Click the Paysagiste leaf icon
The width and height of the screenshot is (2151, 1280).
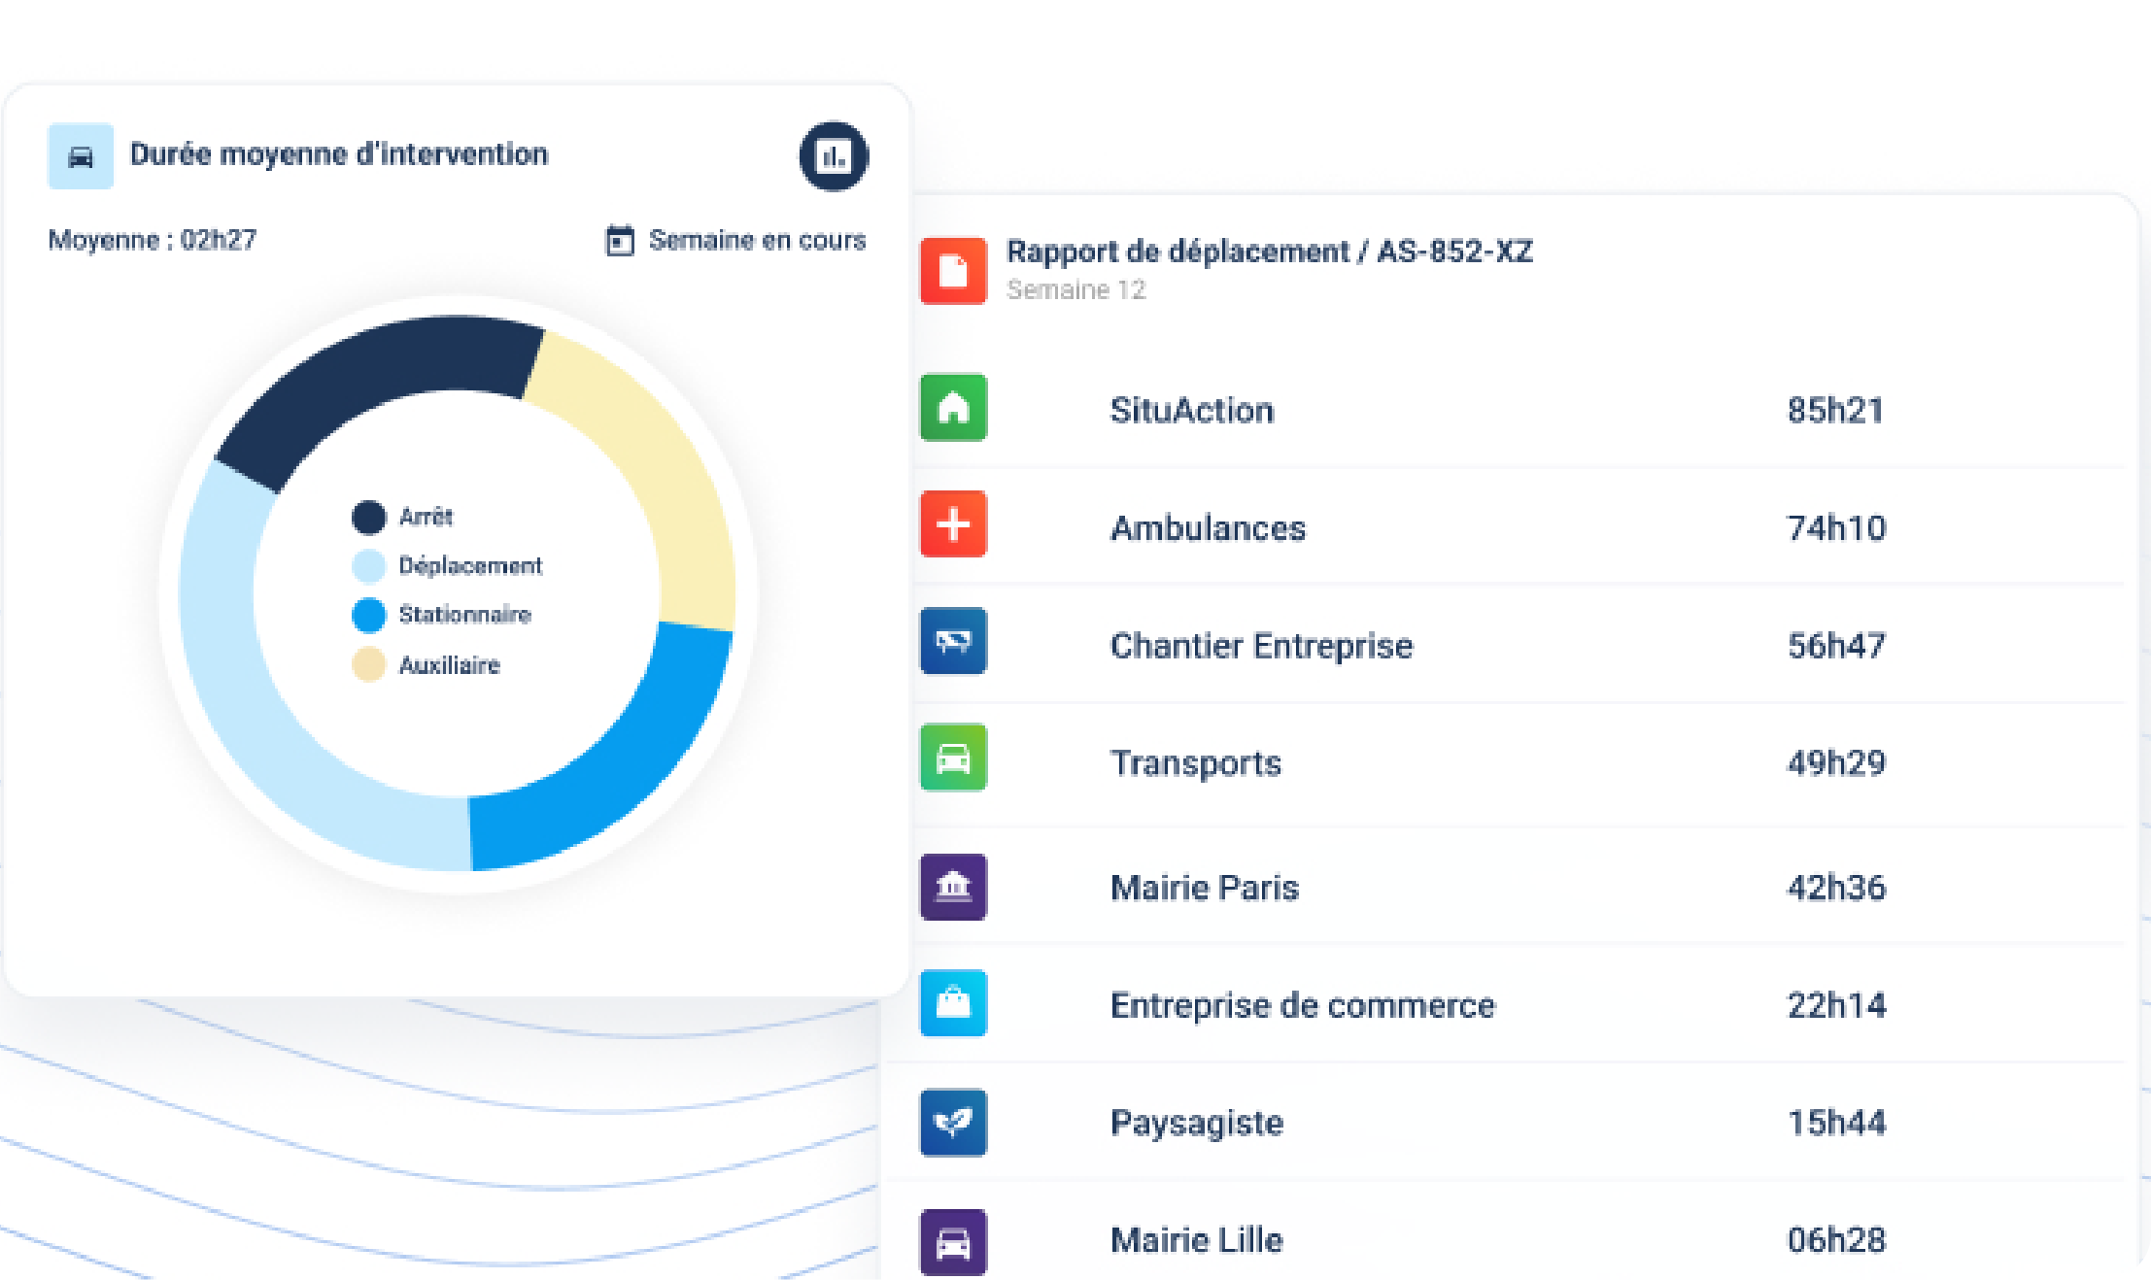[x=953, y=1122]
